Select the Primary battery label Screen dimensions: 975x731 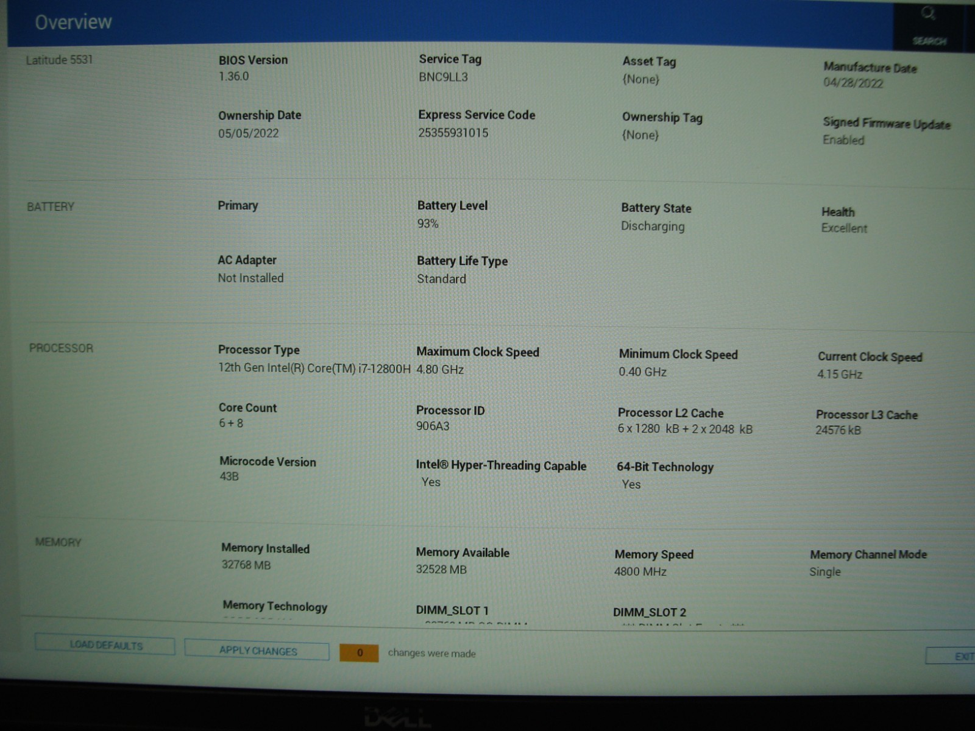click(238, 205)
